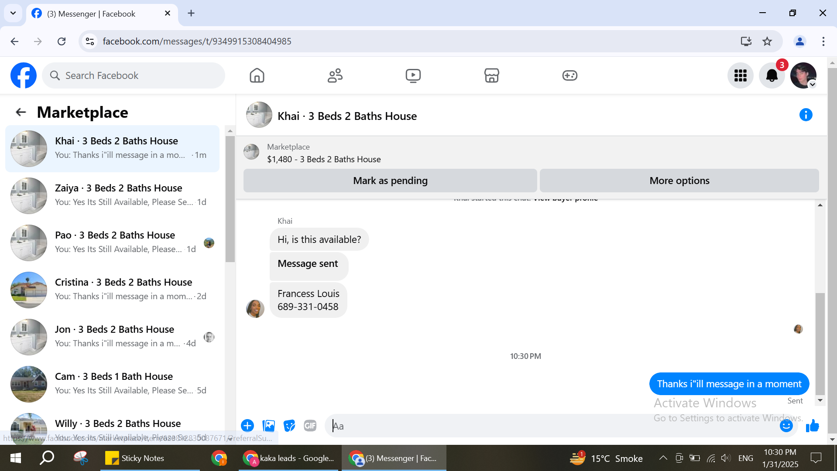Open the Gaming controller icon
The width and height of the screenshot is (837, 471).
coord(570,75)
